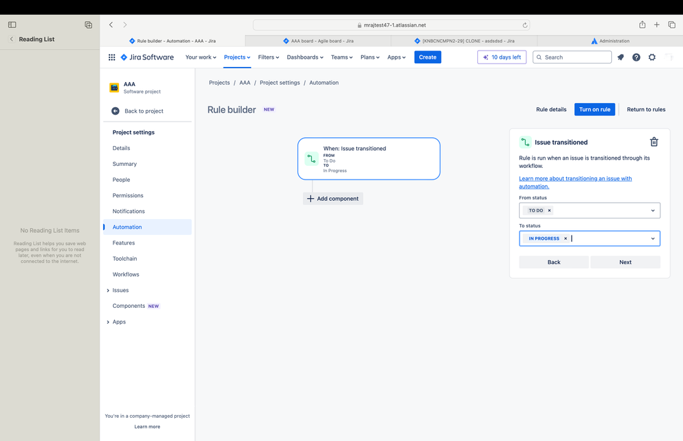The height and width of the screenshot is (441, 683).
Task: Click the 10 days left trial button
Action: tap(502, 57)
